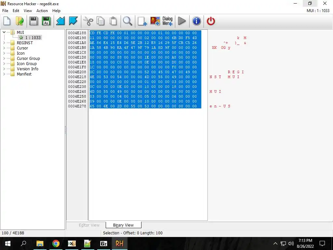The height and width of the screenshot is (250, 333).
Task: Save the file with the floppy disk icon
Action: [x=33, y=21]
